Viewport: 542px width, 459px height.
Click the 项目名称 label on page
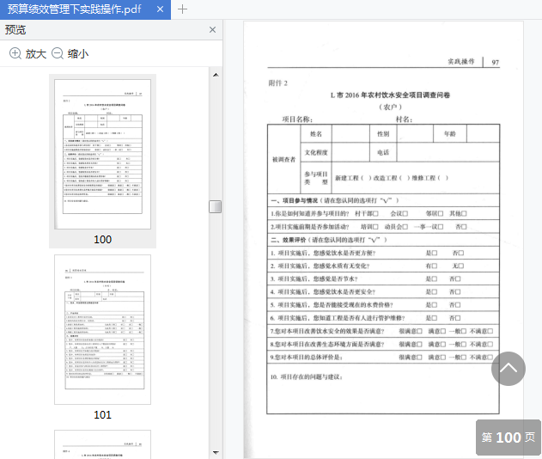pyautogui.click(x=297, y=119)
